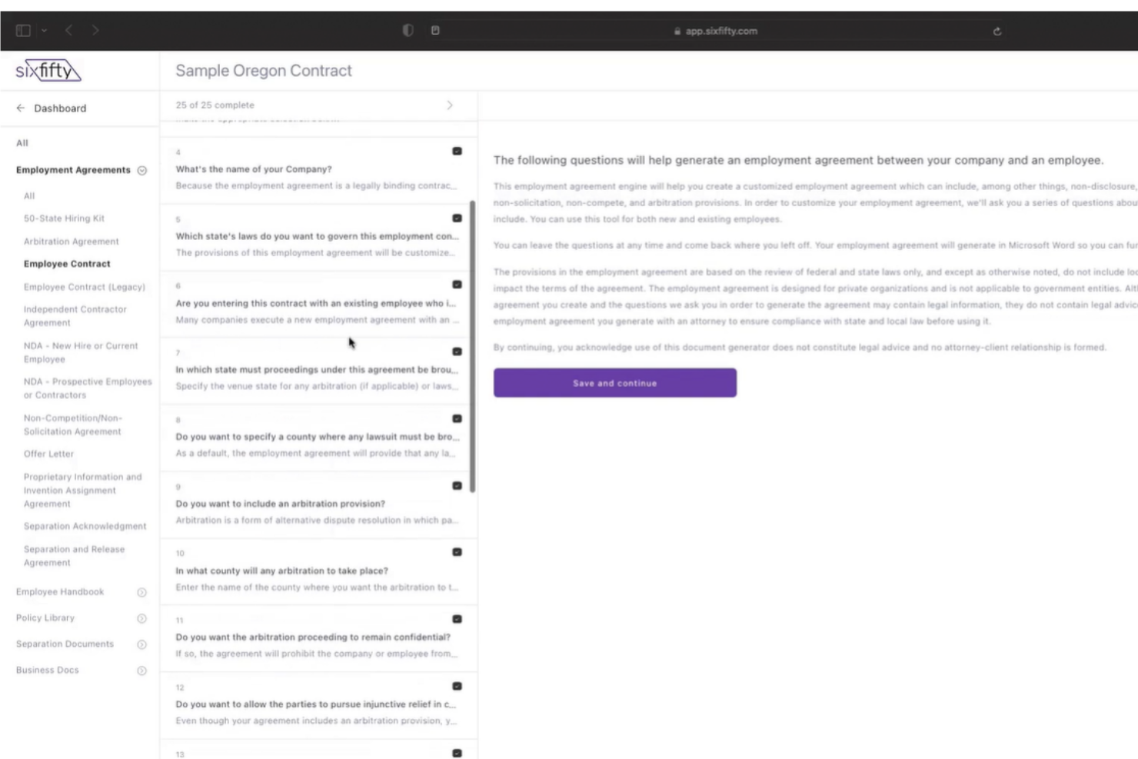The width and height of the screenshot is (1138, 759).
Task: Click the sixfifty logo
Action: pos(48,71)
